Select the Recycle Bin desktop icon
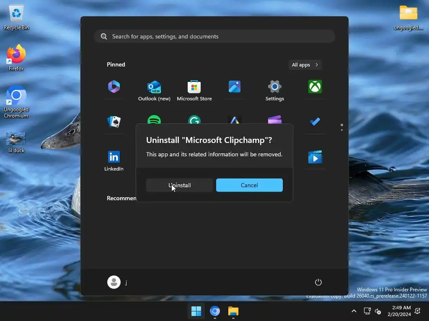The height and width of the screenshot is (321, 429). point(16,18)
